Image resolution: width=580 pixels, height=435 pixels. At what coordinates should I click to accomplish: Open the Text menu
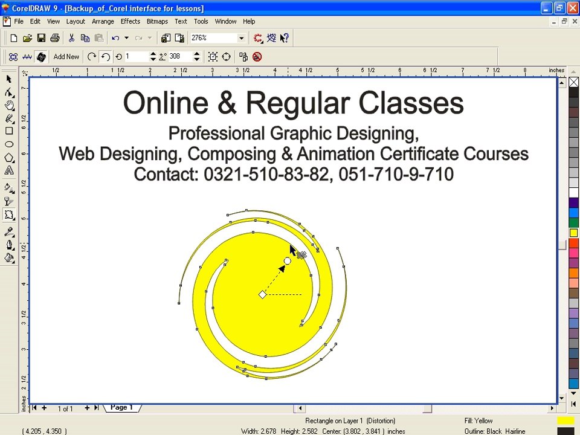pos(181,22)
